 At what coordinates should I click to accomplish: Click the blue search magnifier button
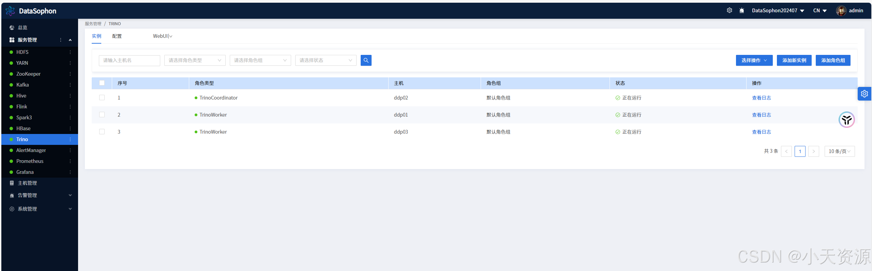click(x=366, y=60)
